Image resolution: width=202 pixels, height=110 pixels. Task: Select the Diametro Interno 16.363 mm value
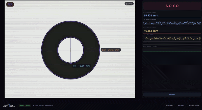click(x=151, y=31)
